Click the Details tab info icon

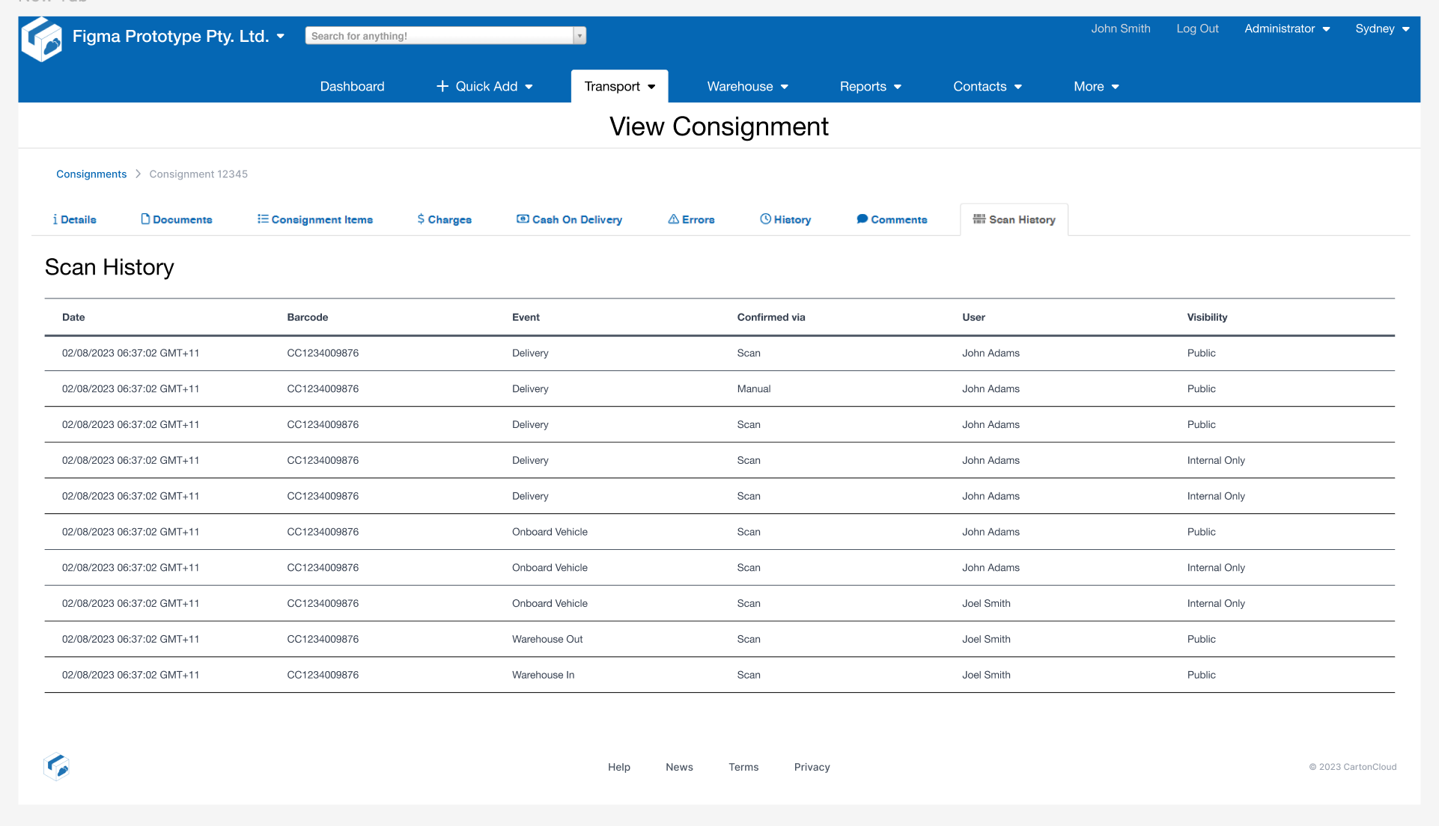click(55, 219)
